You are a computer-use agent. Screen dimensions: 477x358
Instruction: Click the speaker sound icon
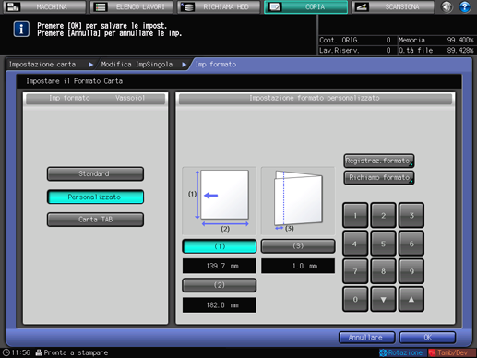pos(447,6)
